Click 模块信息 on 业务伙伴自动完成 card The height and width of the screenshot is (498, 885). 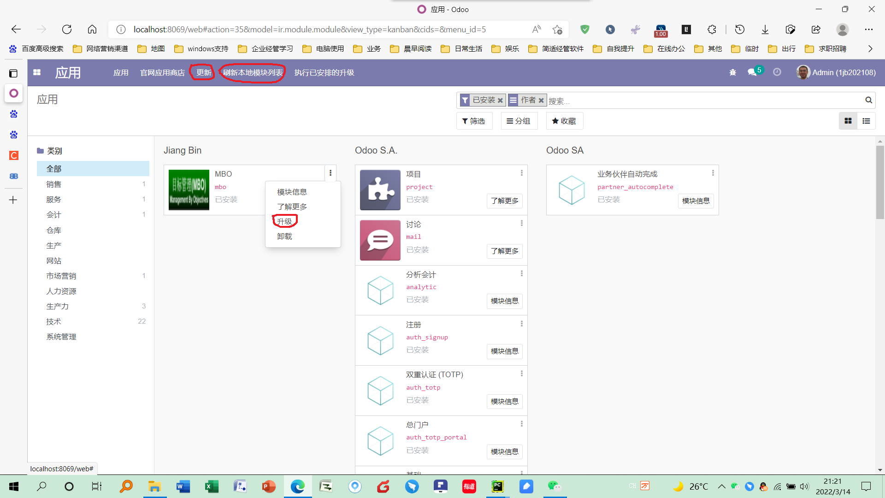pos(696,201)
